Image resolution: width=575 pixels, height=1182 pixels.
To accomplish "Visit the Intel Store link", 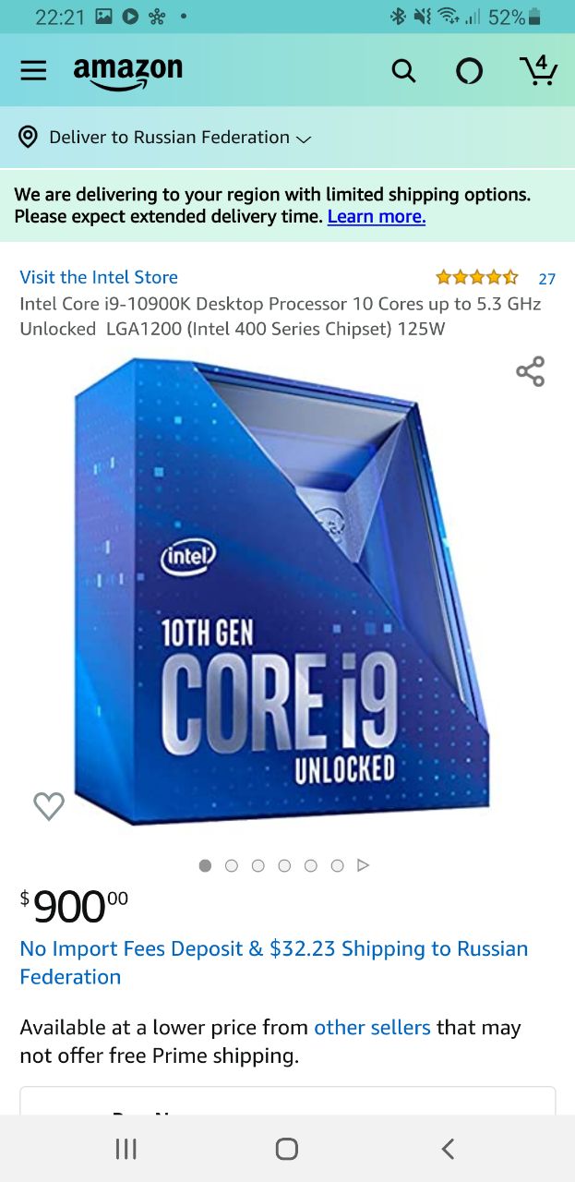I will coord(99,277).
